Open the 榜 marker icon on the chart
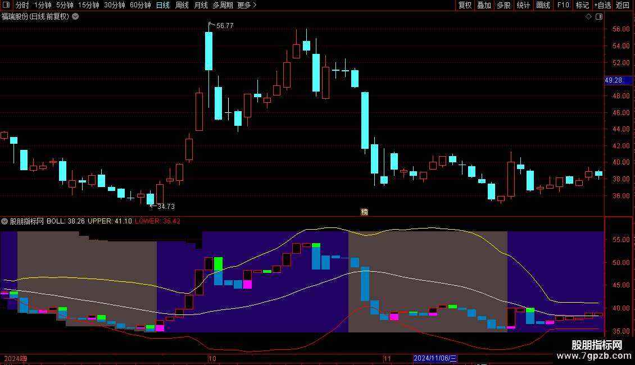635x365 pixels. tap(364, 212)
